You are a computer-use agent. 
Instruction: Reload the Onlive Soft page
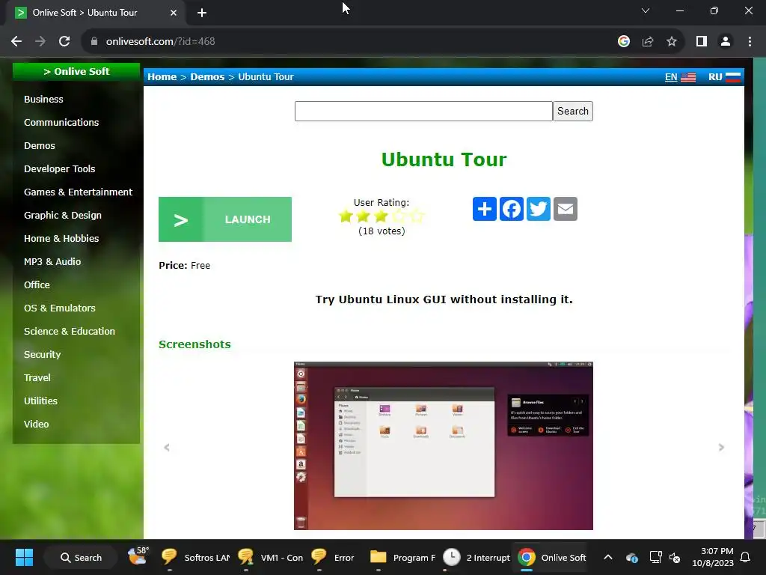coord(64,42)
